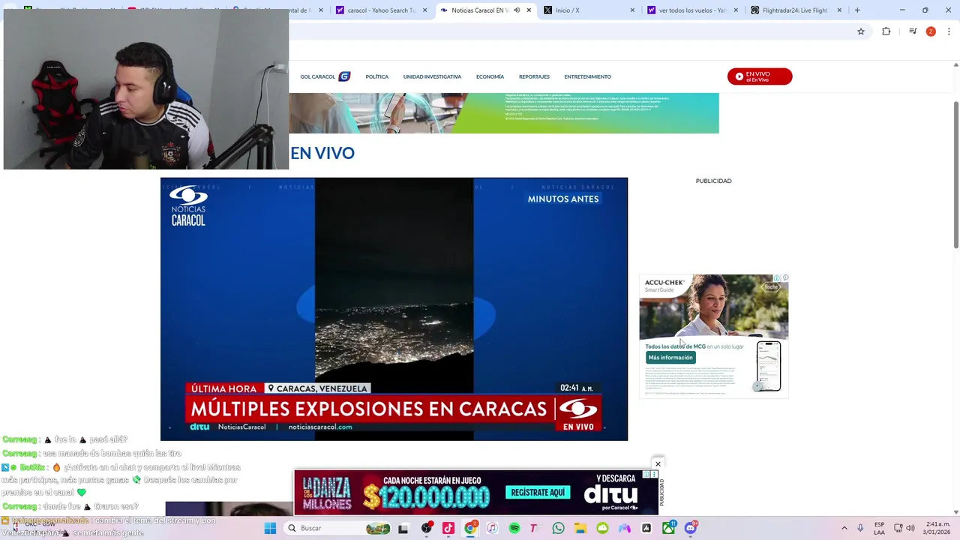
Task: Switch to the caracol Yahoo Search tab
Action: click(380, 10)
